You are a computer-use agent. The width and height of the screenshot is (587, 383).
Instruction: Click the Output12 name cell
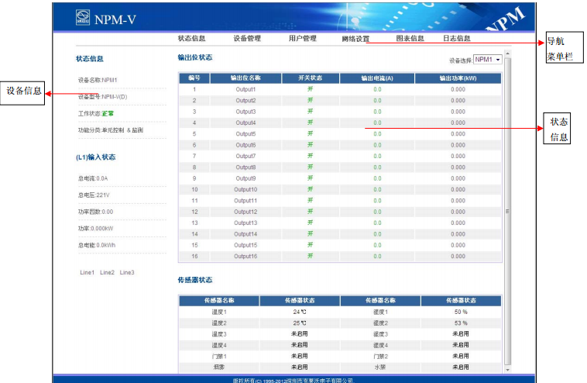point(245,212)
